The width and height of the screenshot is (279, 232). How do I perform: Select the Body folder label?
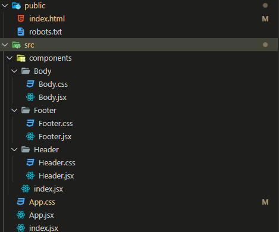point(43,71)
